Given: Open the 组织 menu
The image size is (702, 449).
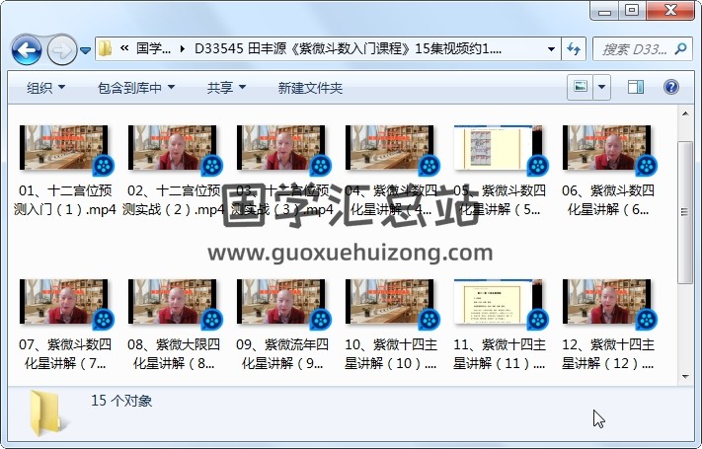Looking at the screenshot, I should pyautogui.click(x=45, y=88).
